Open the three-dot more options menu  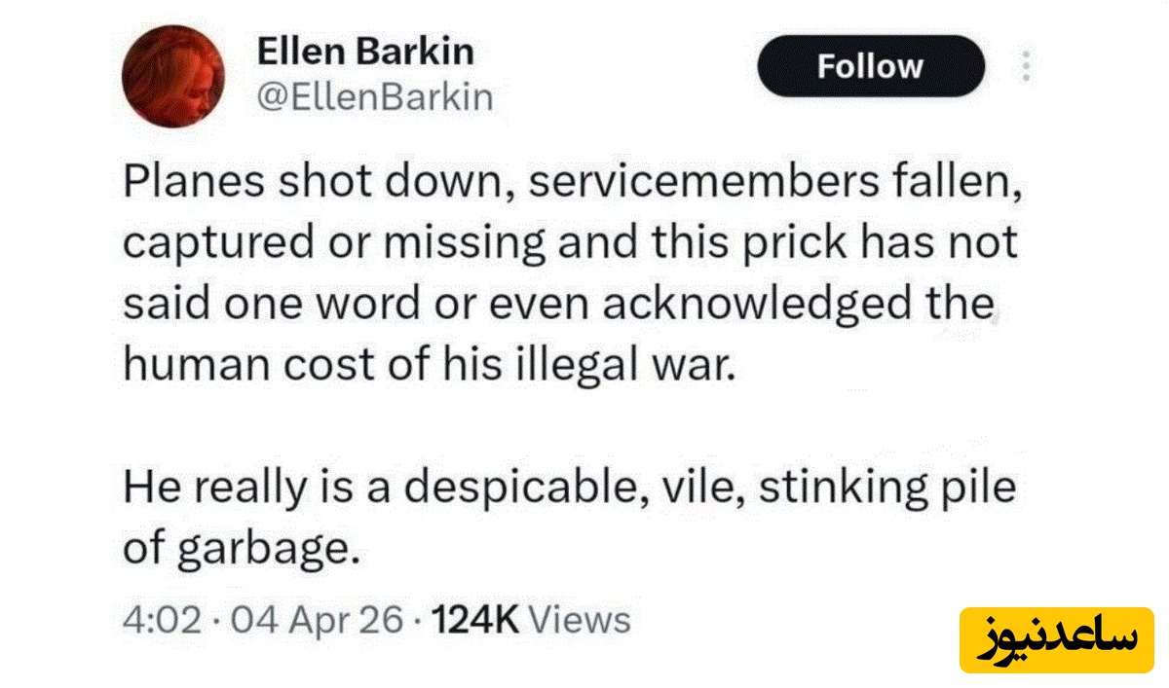pyautogui.click(x=1024, y=66)
